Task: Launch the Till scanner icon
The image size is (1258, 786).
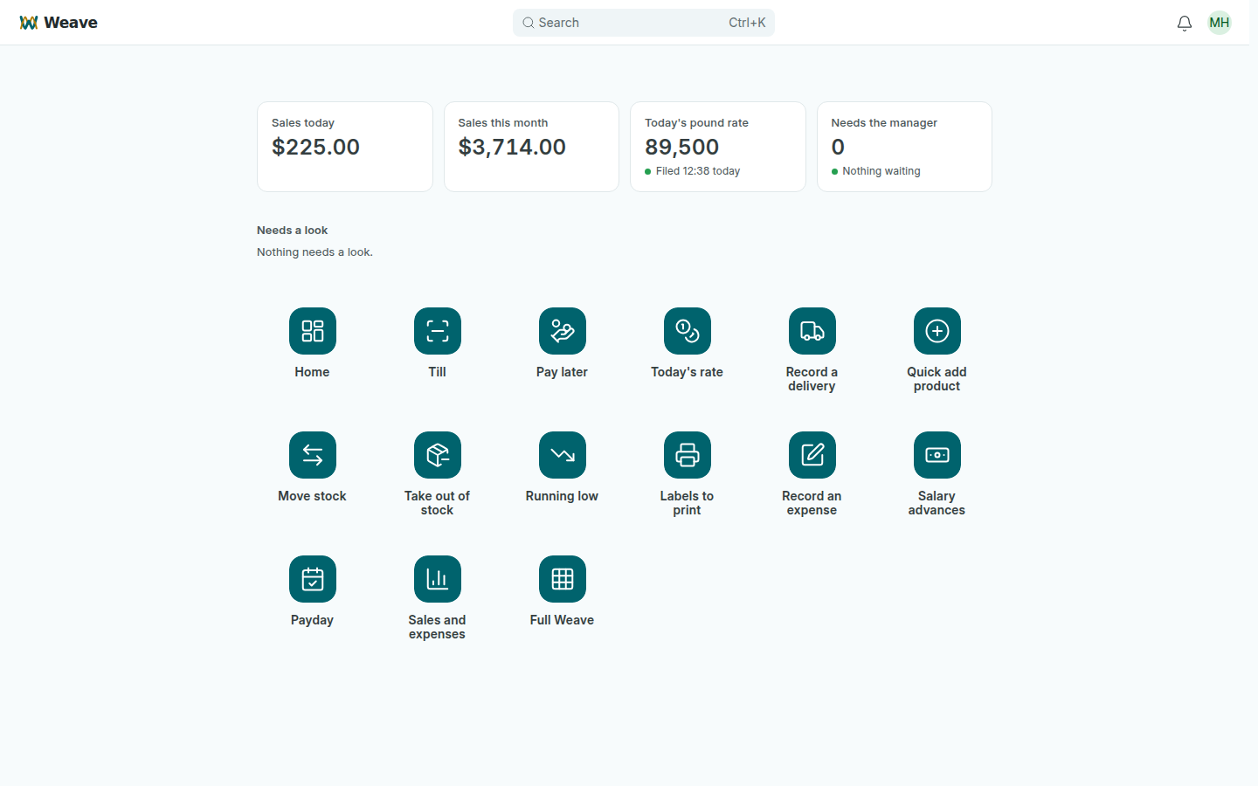Action: [x=438, y=331]
